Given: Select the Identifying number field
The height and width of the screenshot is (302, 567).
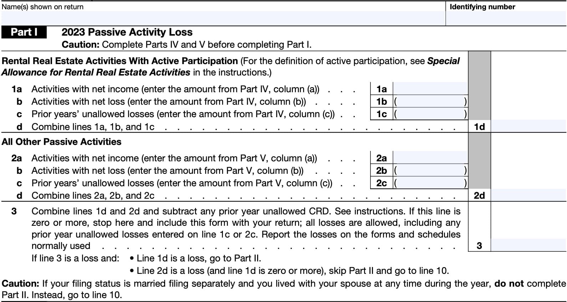Looking at the screenshot, I should point(506,18).
